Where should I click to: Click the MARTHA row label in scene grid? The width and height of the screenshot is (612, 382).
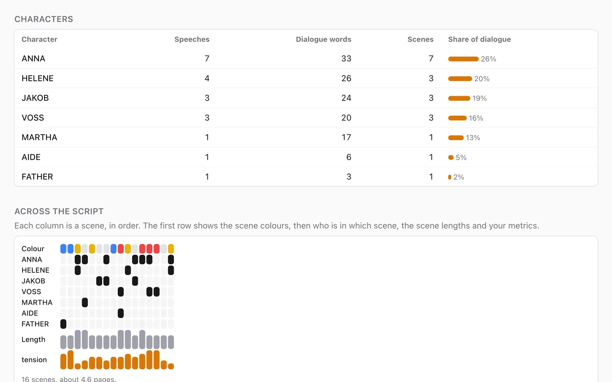(x=37, y=303)
